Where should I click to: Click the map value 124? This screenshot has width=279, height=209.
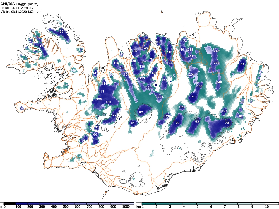pos(170,63)
